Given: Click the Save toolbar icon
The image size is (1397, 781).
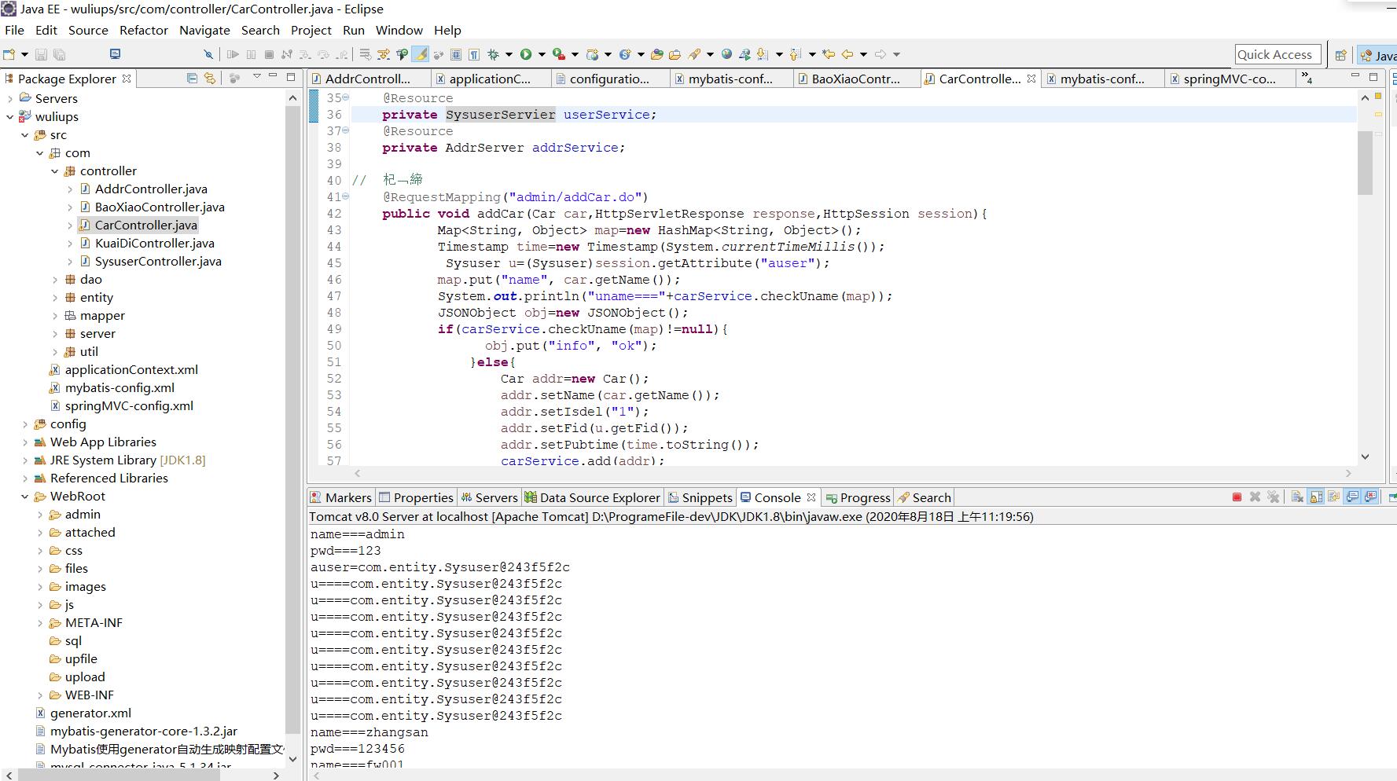Looking at the screenshot, I should click(x=41, y=54).
